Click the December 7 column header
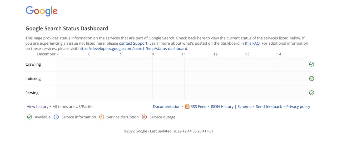The width and height of the screenshot is (337, 168). pyautogui.click(x=48, y=54)
